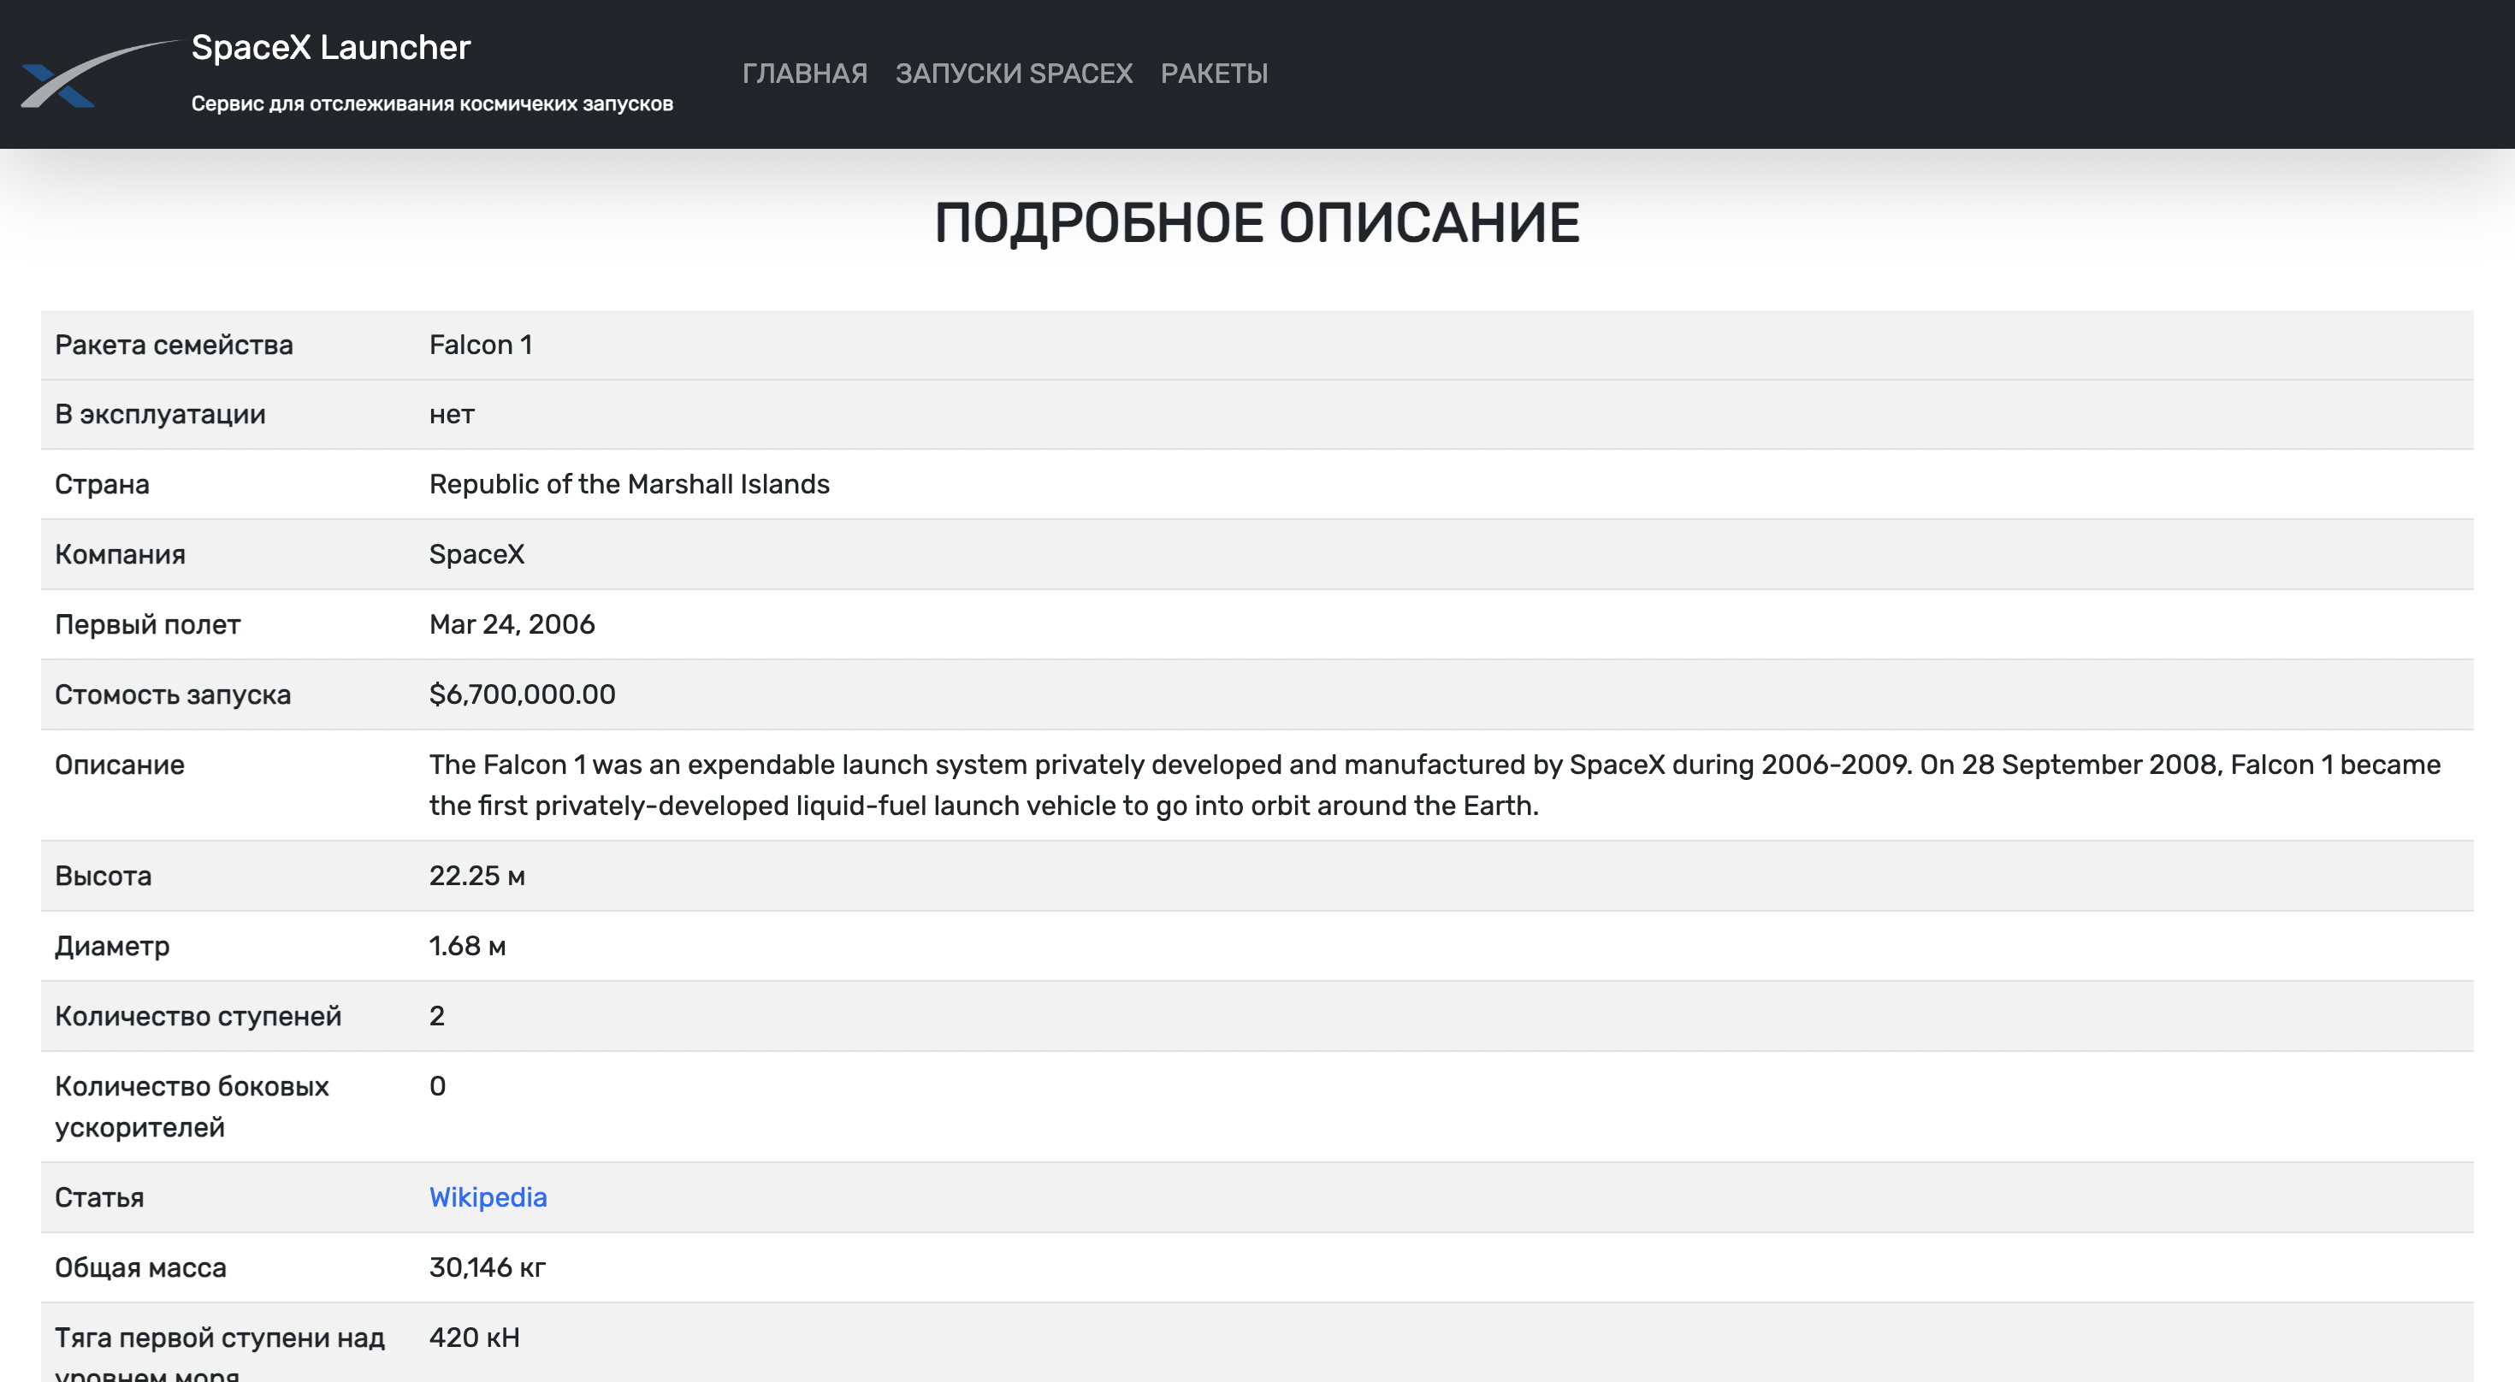The width and height of the screenshot is (2515, 1382).
Task: Open the ЗАПУСКИ SPACEX menu item
Action: click(1014, 74)
